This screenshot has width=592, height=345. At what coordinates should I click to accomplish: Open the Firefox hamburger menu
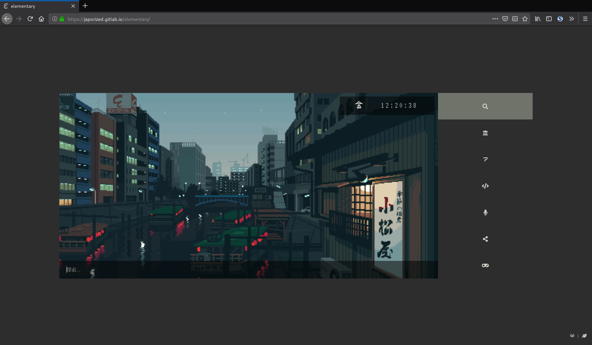tap(585, 19)
